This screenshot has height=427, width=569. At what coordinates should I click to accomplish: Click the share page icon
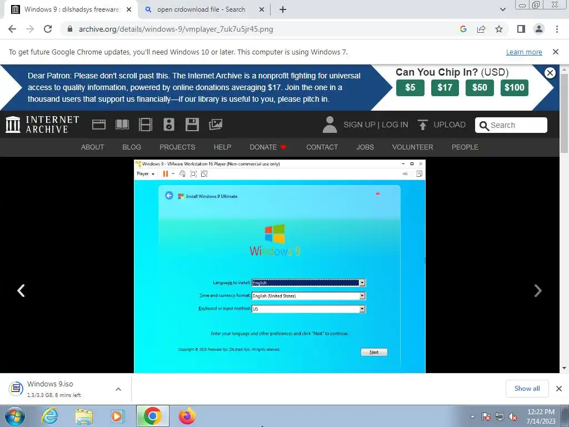point(481,29)
